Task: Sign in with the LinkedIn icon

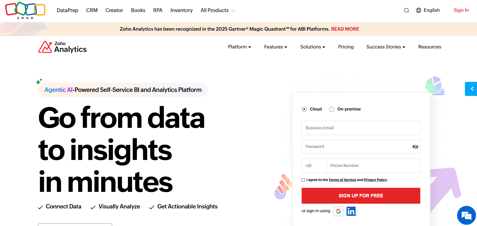Action: [x=351, y=211]
